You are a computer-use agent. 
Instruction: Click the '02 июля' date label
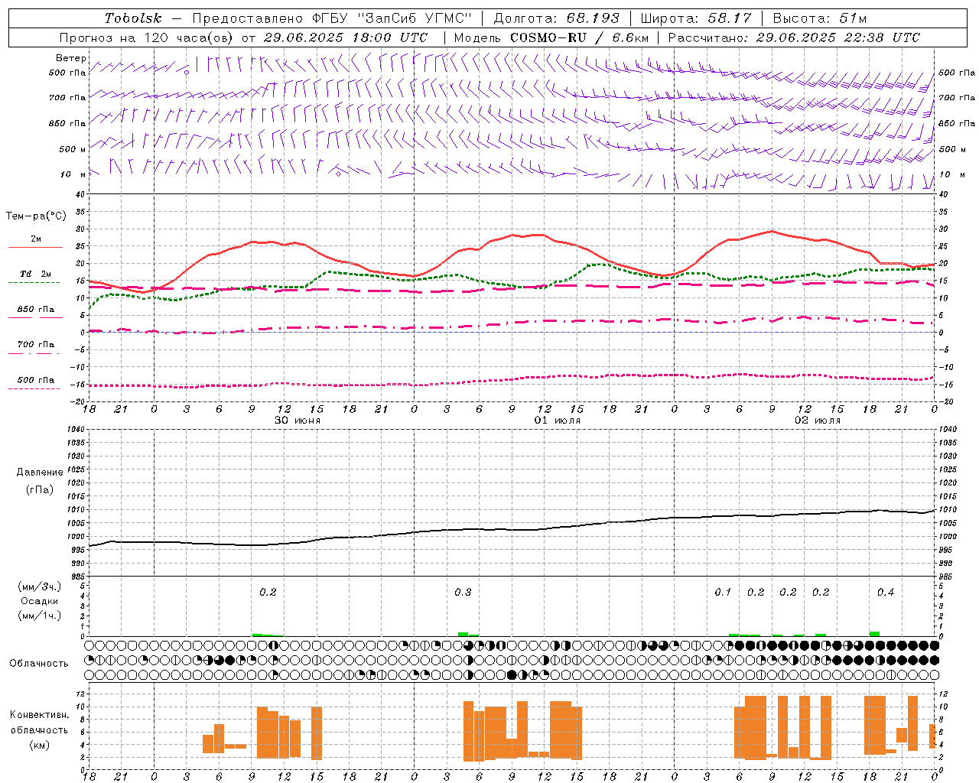tap(818, 421)
